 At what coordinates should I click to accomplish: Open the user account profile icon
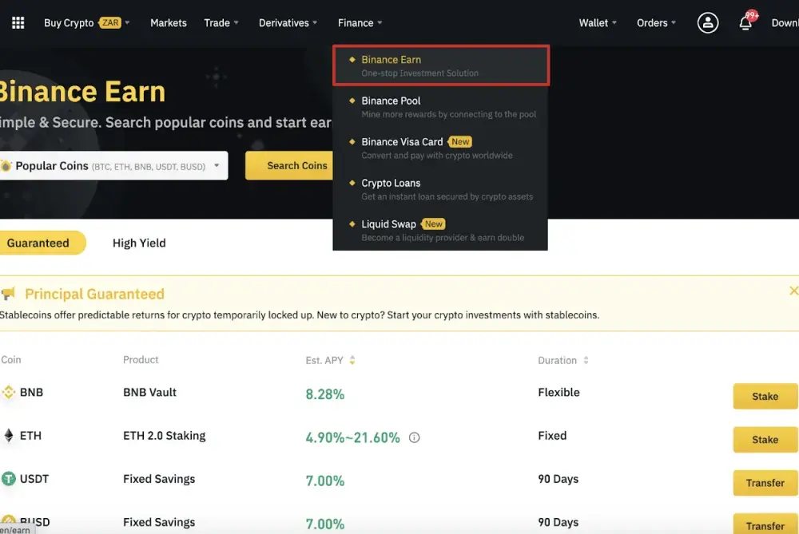708,23
